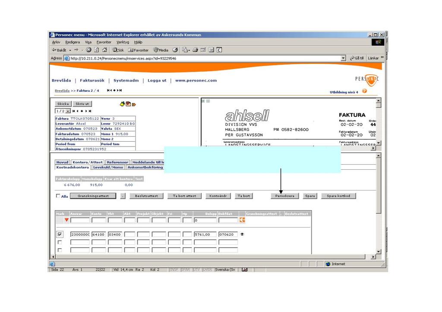Switch to the Huvud tab
442x312 pixels.
tap(62, 162)
